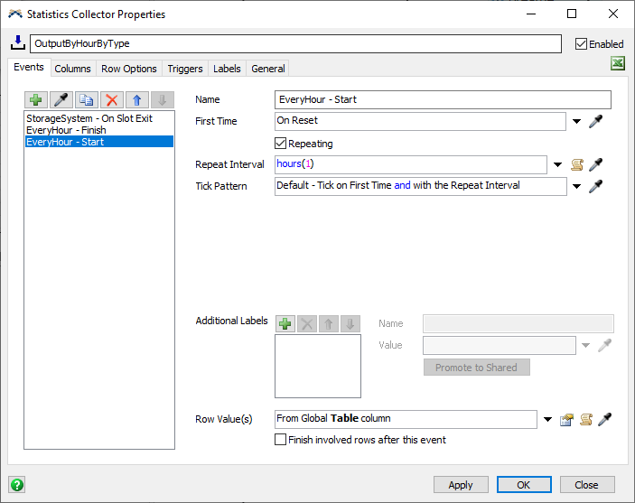Screen dimensions: 635x503
Task: Open code editor scroll icon for Row Value(s)
Action: pyautogui.click(x=586, y=420)
